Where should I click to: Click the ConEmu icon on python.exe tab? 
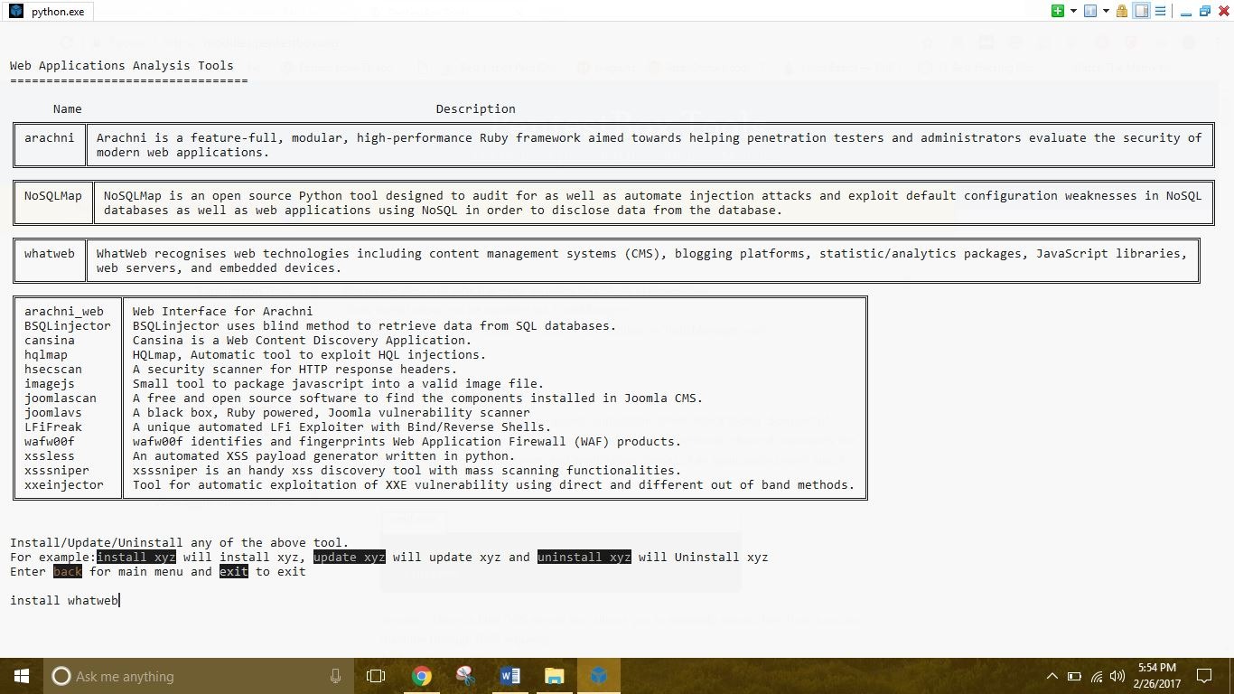click(x=16, y=11)
